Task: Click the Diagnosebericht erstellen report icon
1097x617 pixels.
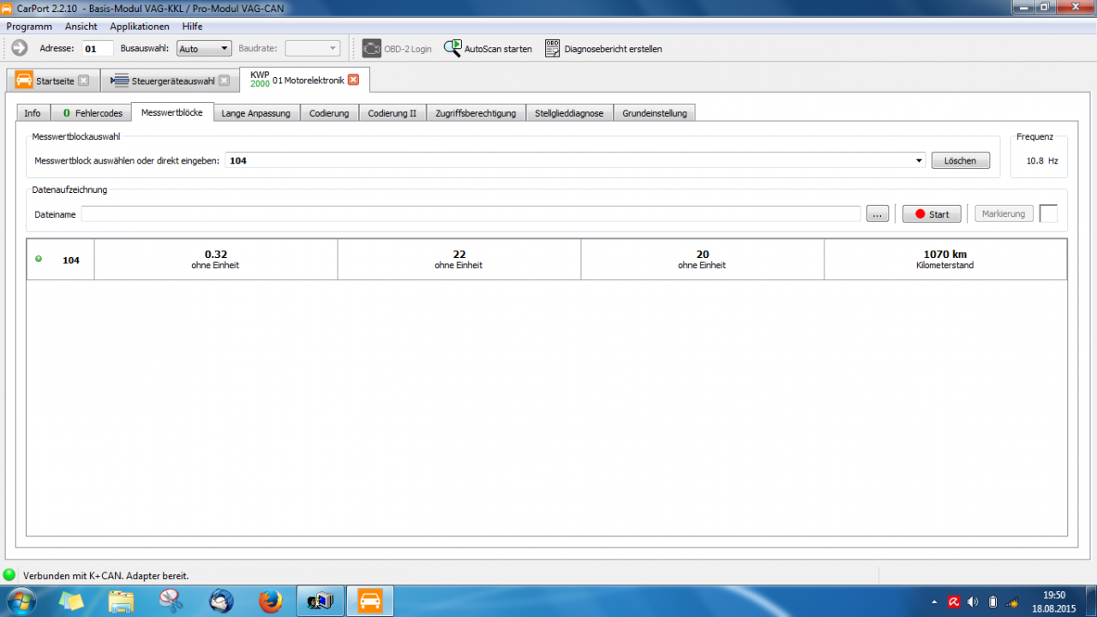Action: tap(553, 48)
